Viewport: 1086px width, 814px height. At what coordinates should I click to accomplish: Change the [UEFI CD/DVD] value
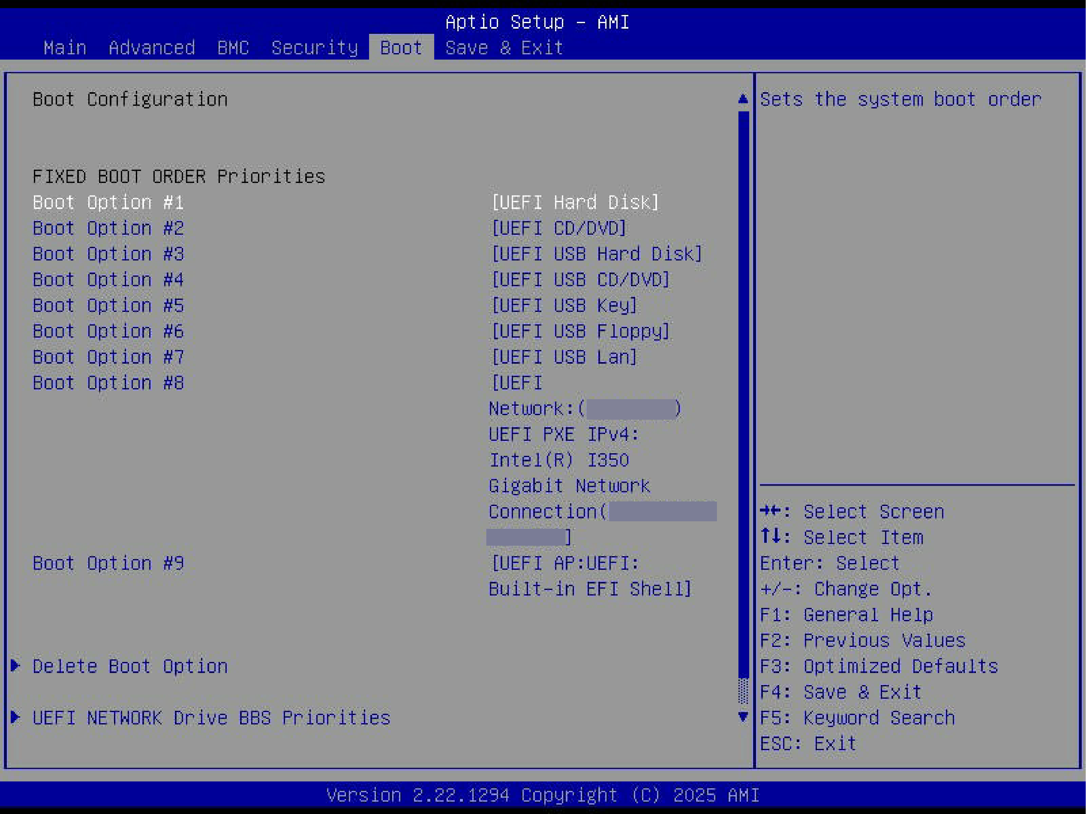[x=559, y=228]
